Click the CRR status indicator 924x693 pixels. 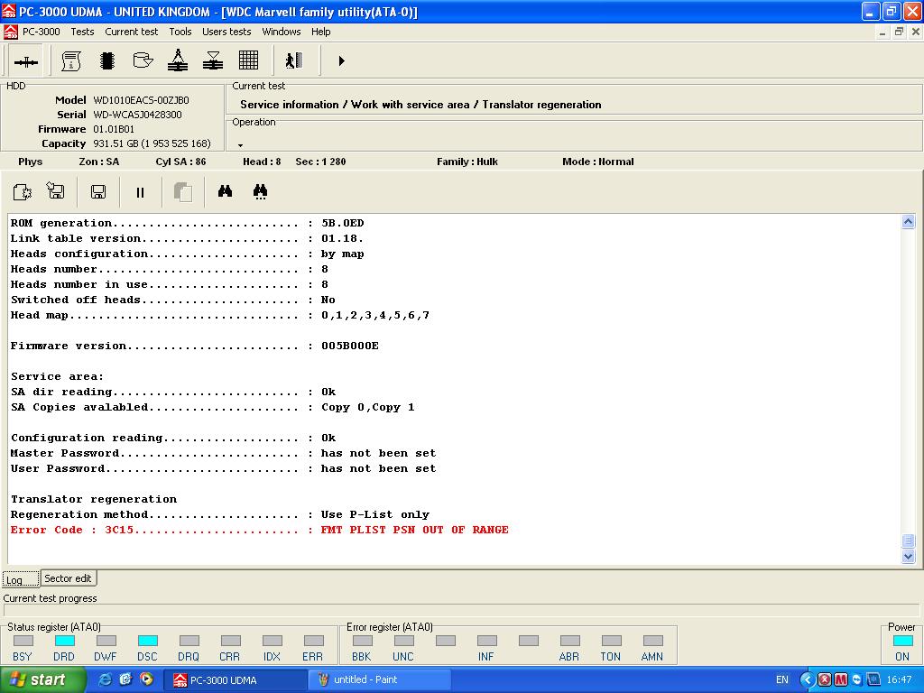230,641
